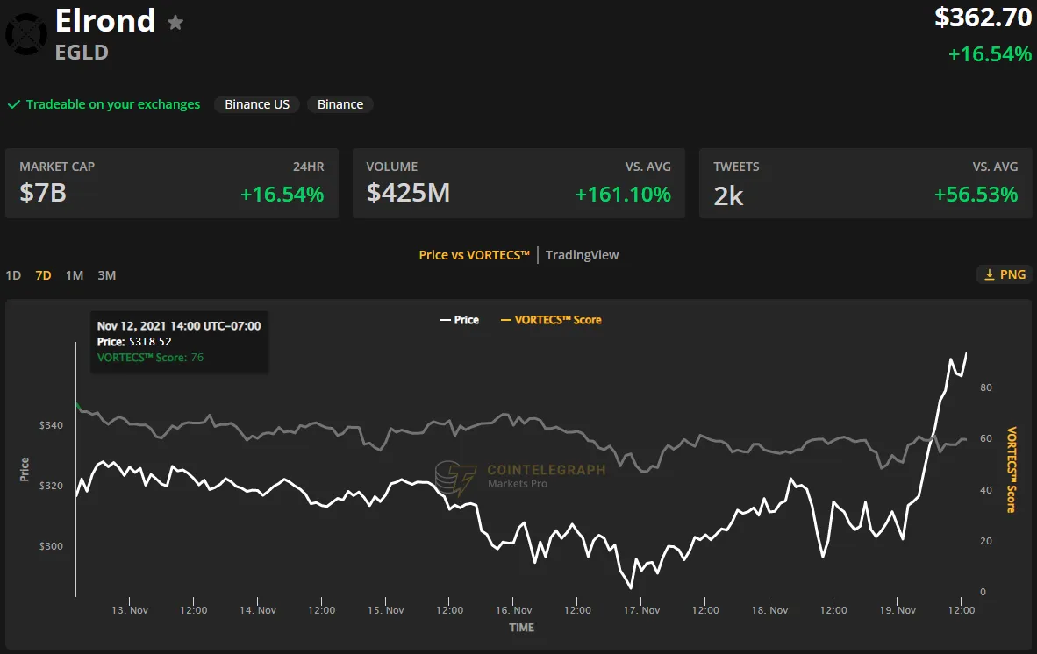
Task: Click the Elrond title text
Action: [x=105, y=20]
